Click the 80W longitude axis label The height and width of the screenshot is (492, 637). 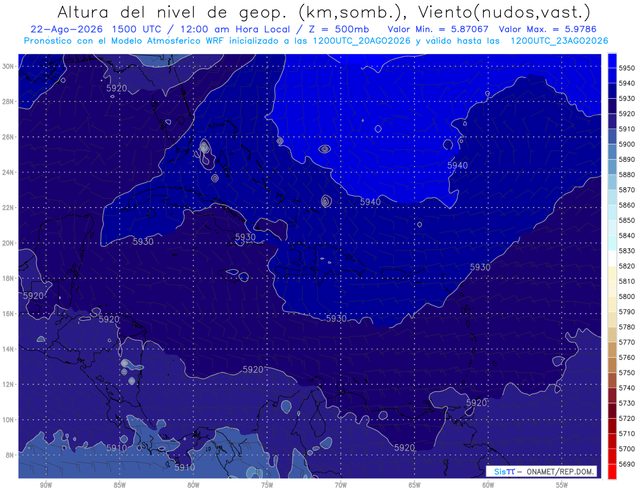point(193,485)
